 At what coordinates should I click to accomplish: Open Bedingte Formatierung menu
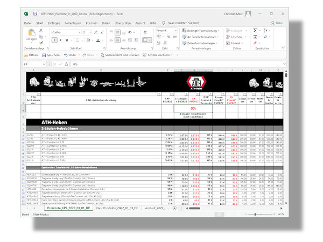click(x=201, y=31)
